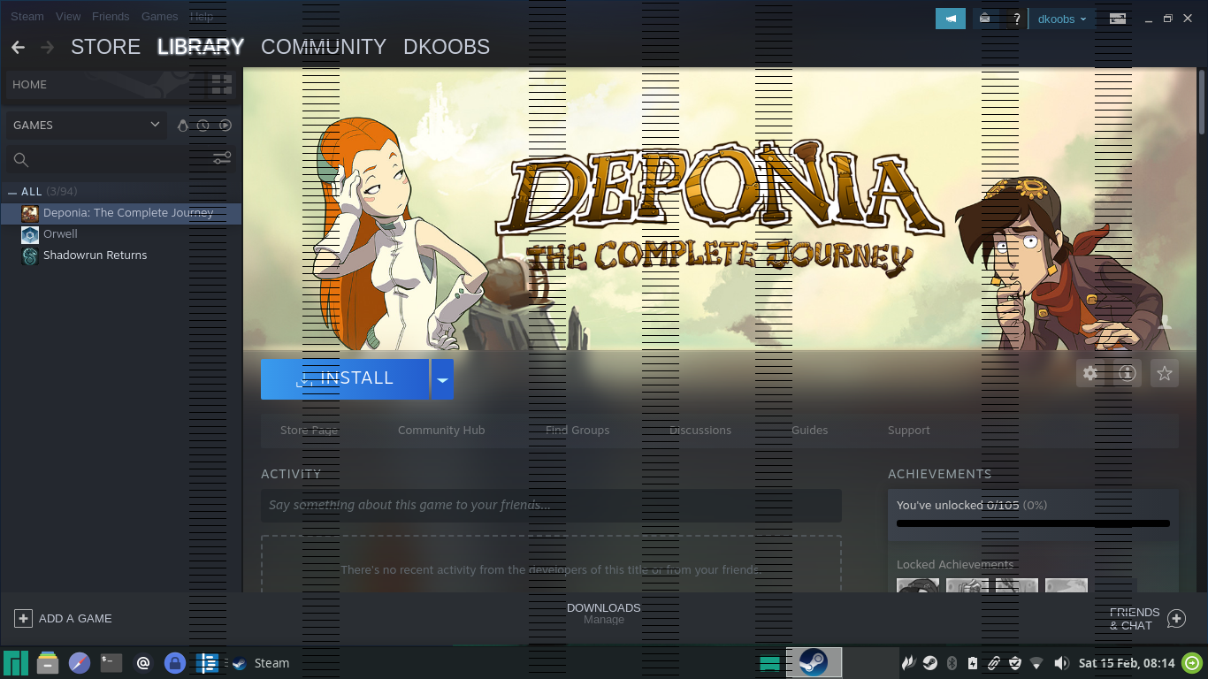This screenshot has height=679, width=1208.
Task: Open the dkoobs account dropdown
Action: 1062,19
